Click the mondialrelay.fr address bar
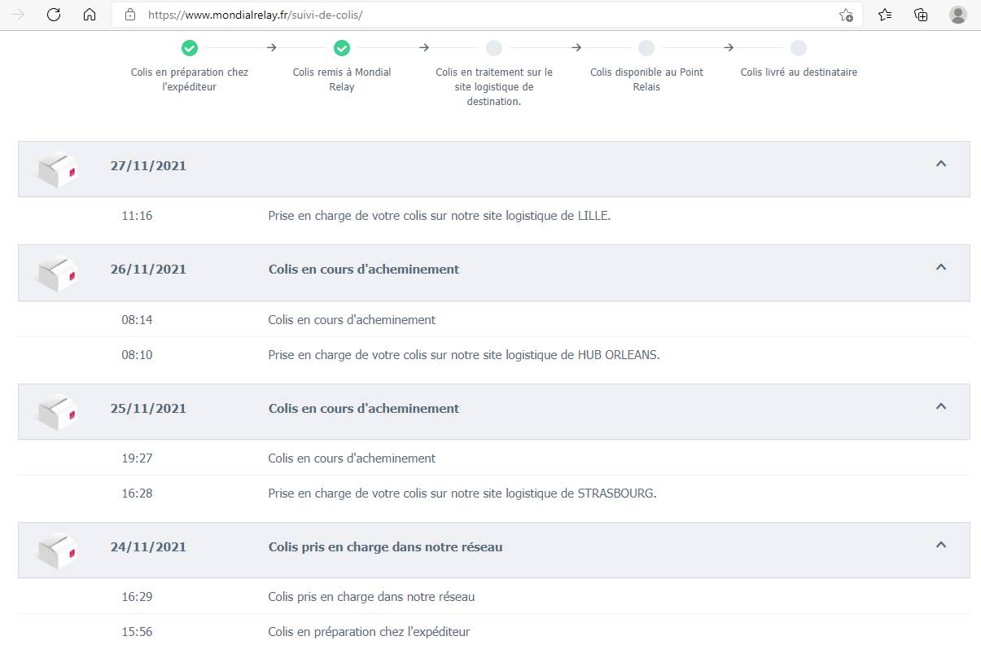981x658 pixels. tap(487, 15)
